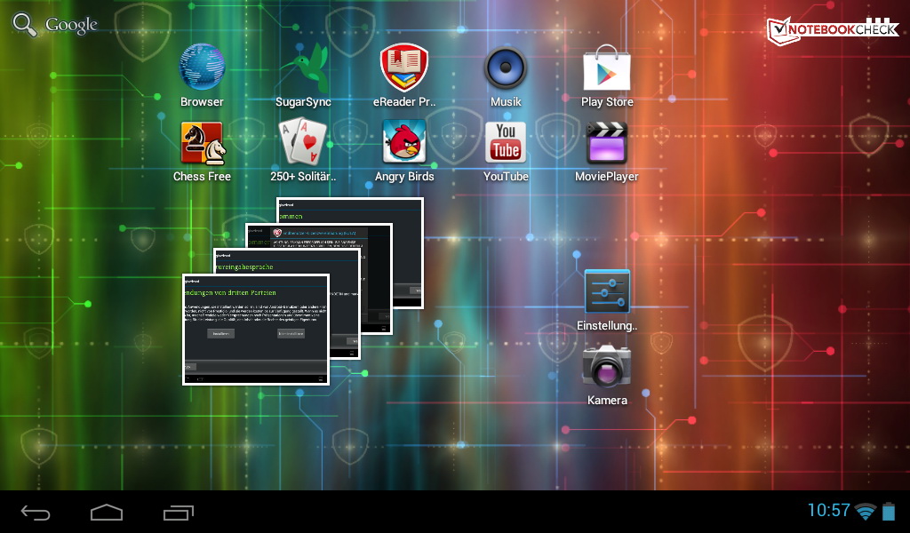Tap the Google search text

(x=71, y=25)
